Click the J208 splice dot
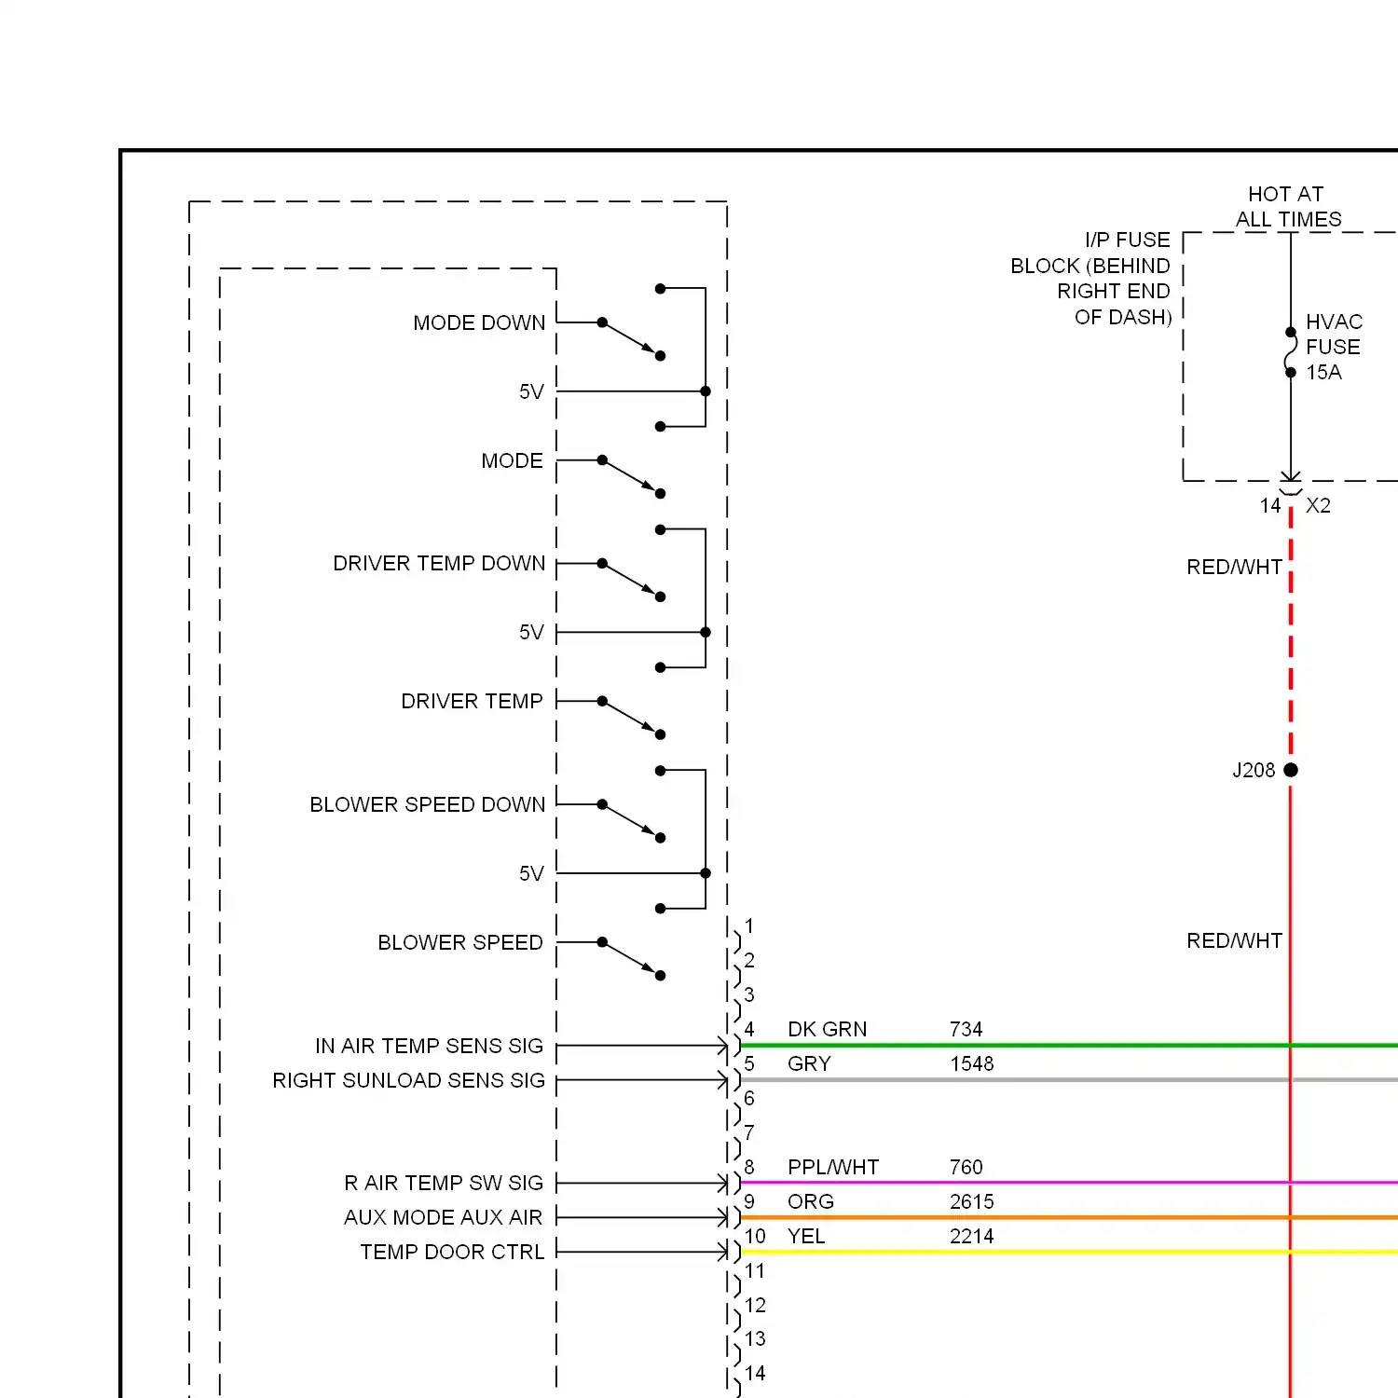Screen dimensions: 1398x1398 tap(1291, 770)
